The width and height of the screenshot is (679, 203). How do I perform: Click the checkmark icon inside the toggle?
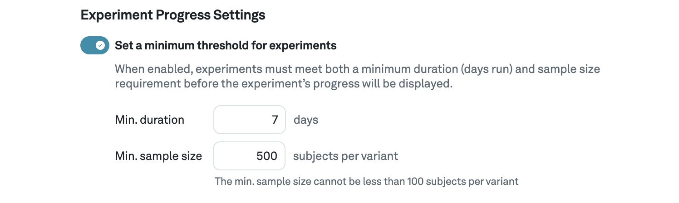point(101,45)
